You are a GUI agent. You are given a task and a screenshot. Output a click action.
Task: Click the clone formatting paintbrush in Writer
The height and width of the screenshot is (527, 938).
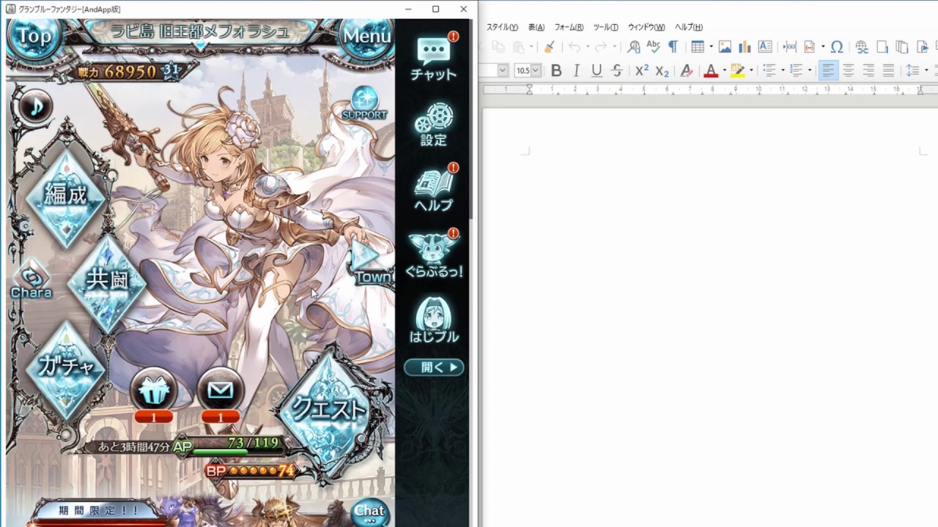pos(548,47)
